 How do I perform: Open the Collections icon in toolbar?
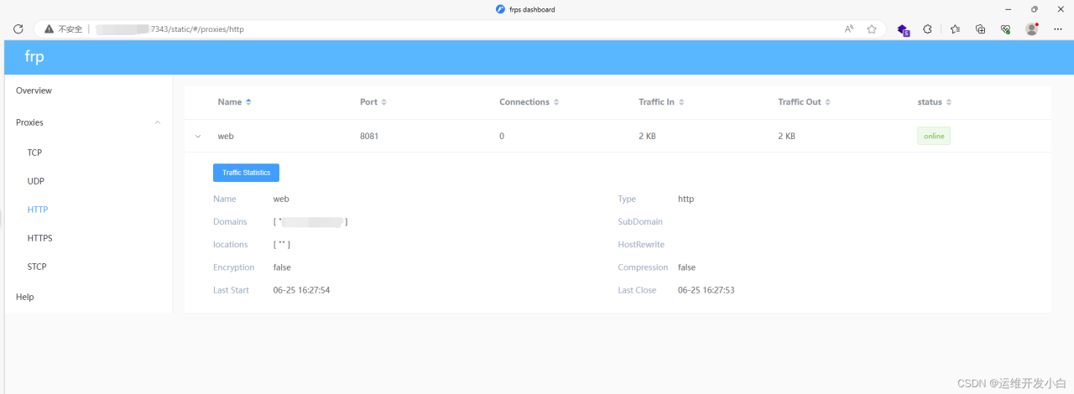coord(980,29)
